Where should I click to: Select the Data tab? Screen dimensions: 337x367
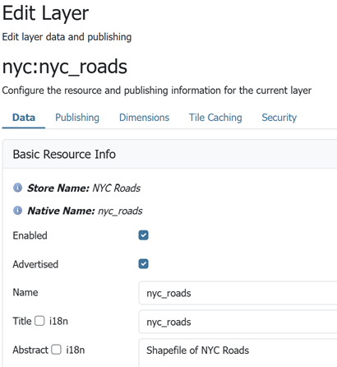(x=24, y=118)
